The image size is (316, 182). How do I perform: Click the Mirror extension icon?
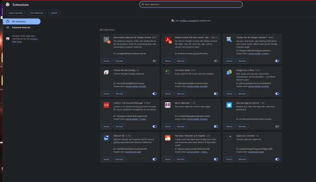coord(168,105)
